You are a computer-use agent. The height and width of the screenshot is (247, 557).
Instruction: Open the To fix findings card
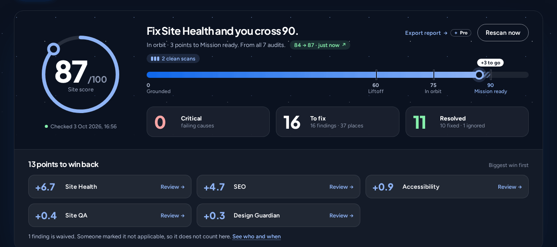click(337, 122)
